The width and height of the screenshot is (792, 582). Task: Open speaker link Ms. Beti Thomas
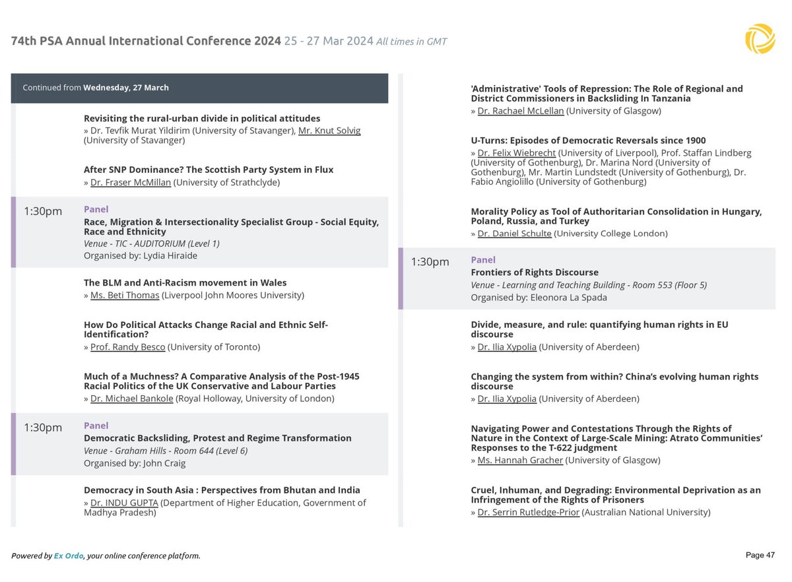pos(125,295)
